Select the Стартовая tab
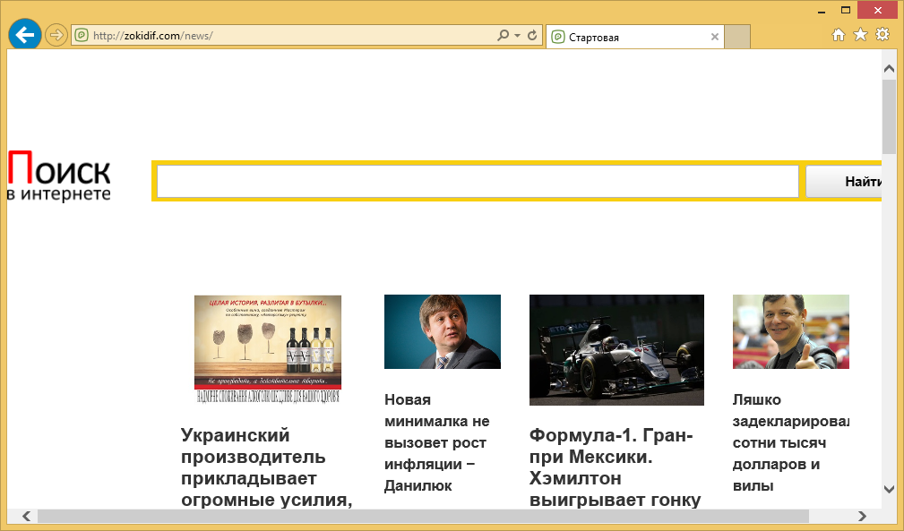Screen dimensions: 904x531 click(x=627, y=38)
